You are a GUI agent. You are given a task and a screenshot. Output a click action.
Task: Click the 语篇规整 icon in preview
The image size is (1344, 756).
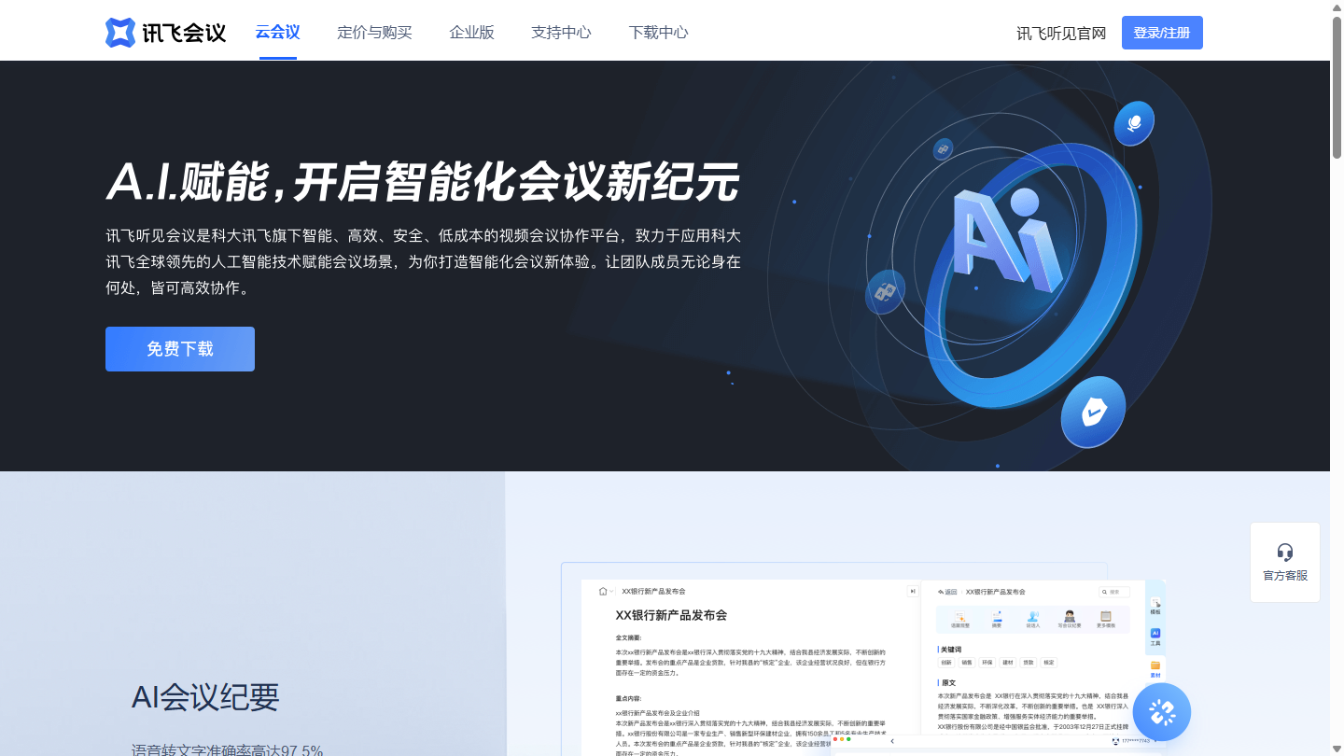[960, 620]
